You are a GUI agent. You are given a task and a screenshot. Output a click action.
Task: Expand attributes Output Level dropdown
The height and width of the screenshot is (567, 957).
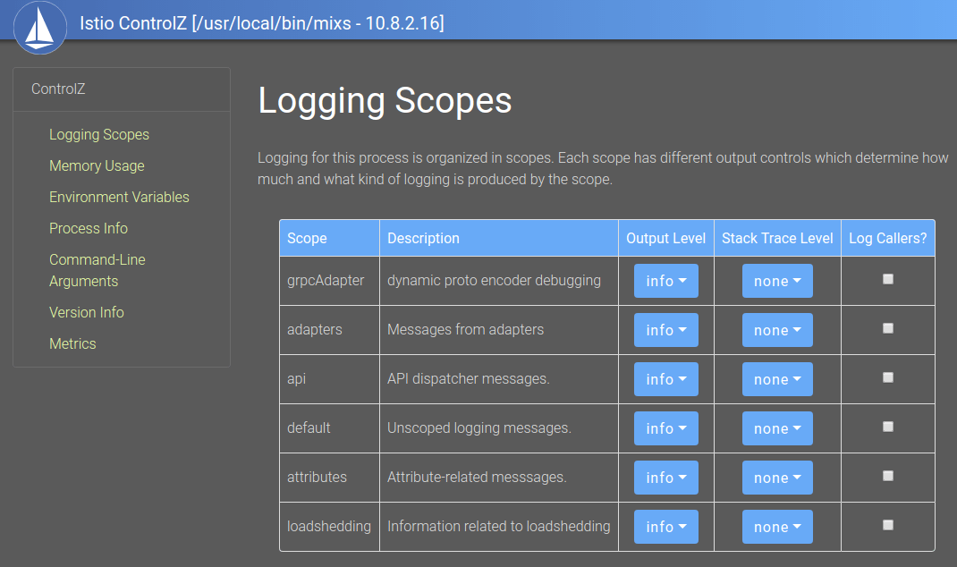coord(665,478)
